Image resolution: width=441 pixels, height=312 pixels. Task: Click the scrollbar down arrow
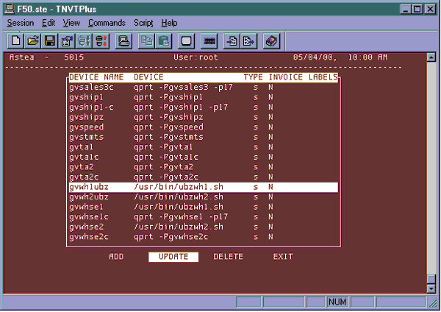tap(431, 288)
